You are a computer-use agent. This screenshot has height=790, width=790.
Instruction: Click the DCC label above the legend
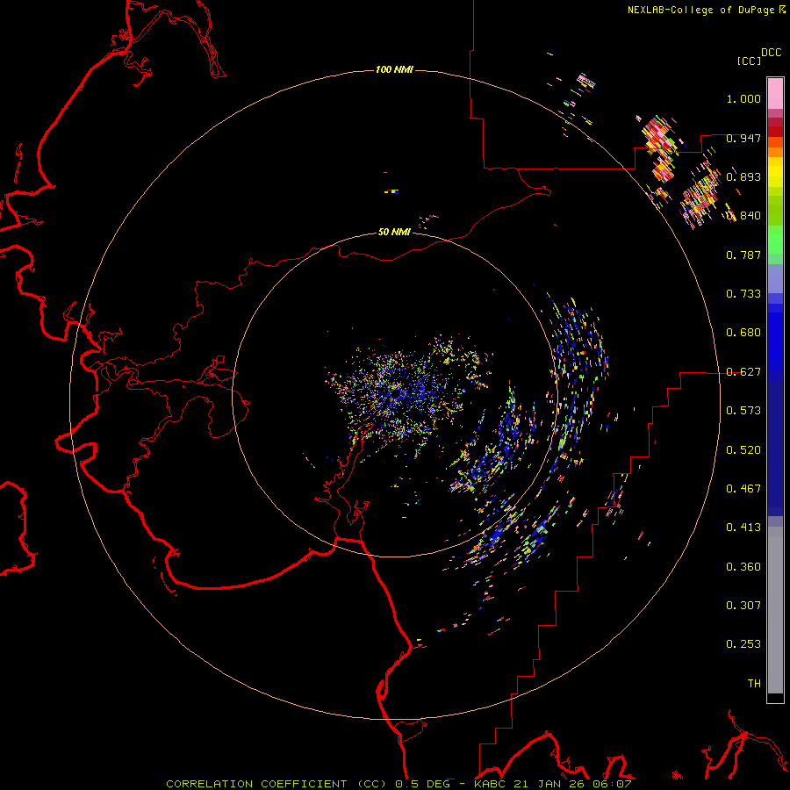(x=771, y=53)
